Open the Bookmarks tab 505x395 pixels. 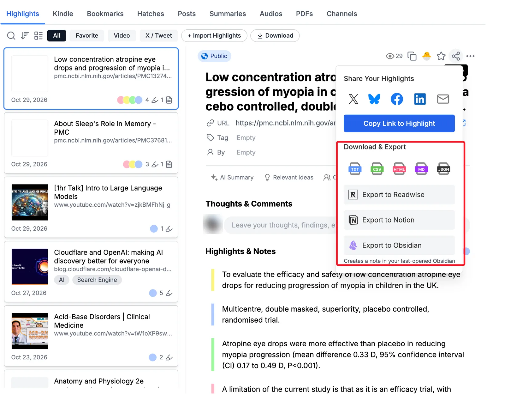(x=105, y=14)
